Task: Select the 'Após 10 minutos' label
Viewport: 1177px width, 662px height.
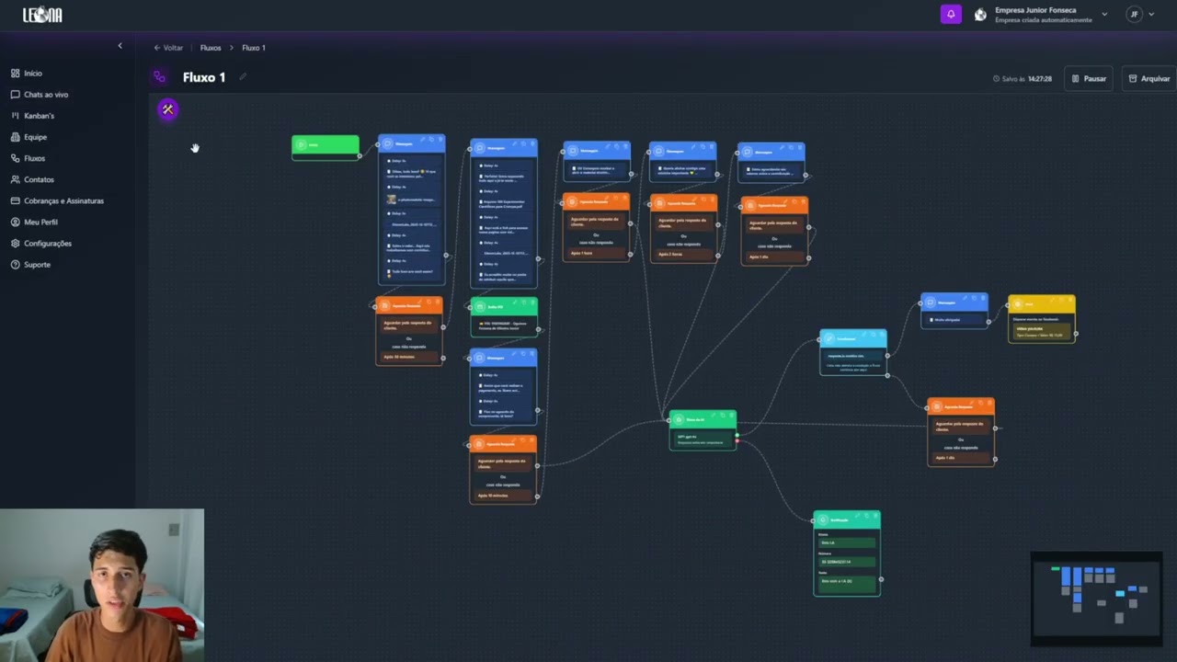Action: [x=493, y=496]
